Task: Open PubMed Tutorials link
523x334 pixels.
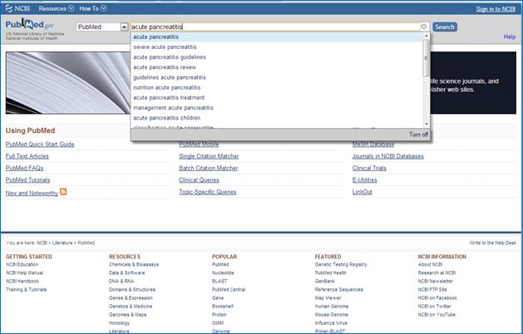Action: [x=27, y=180]
